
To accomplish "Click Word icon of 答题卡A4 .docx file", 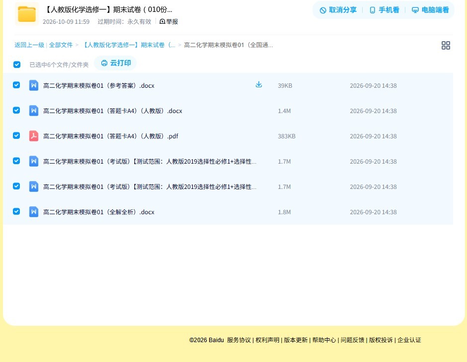I will (34, 111).
